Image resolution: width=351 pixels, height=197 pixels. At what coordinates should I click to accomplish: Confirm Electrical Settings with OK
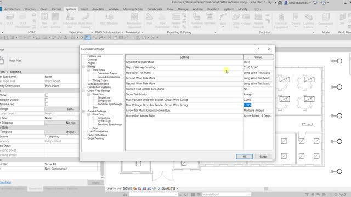[244, 157]
